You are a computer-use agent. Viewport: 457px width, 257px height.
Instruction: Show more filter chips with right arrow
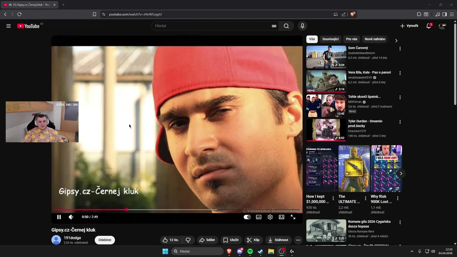[396, 40]
